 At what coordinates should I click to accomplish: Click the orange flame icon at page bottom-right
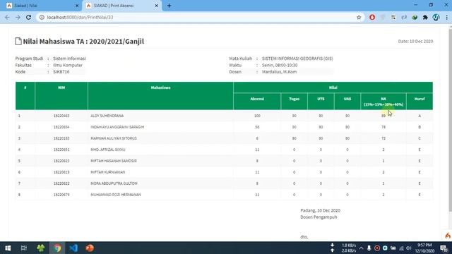448,236
